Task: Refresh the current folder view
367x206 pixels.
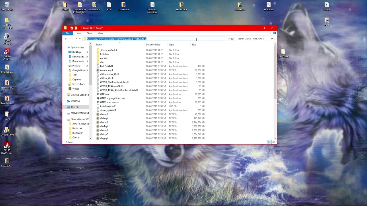Action: [x=232, y=39]
